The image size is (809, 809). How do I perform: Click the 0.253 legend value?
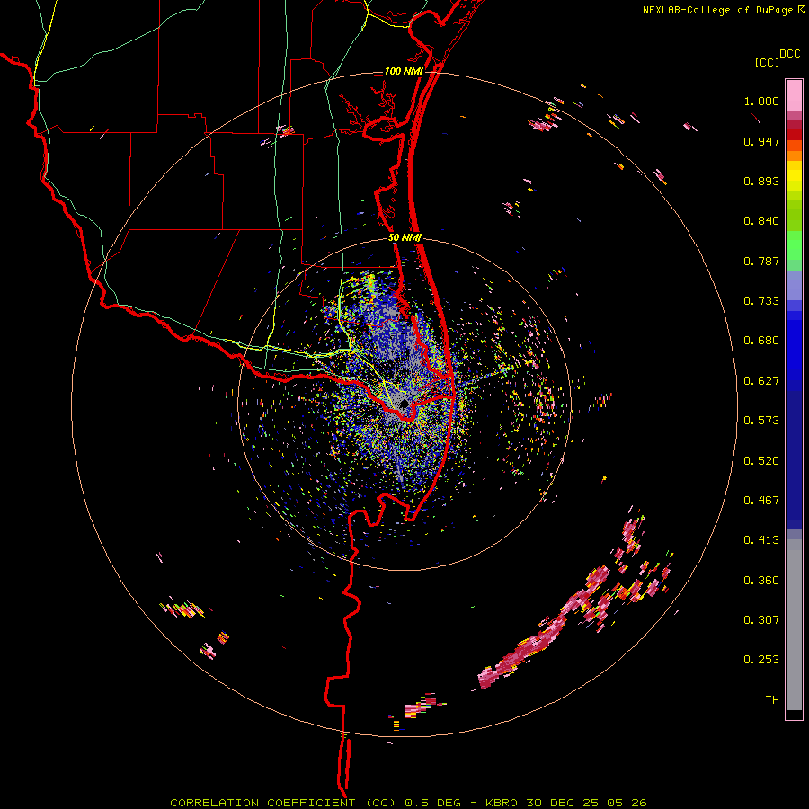point(761,660)
